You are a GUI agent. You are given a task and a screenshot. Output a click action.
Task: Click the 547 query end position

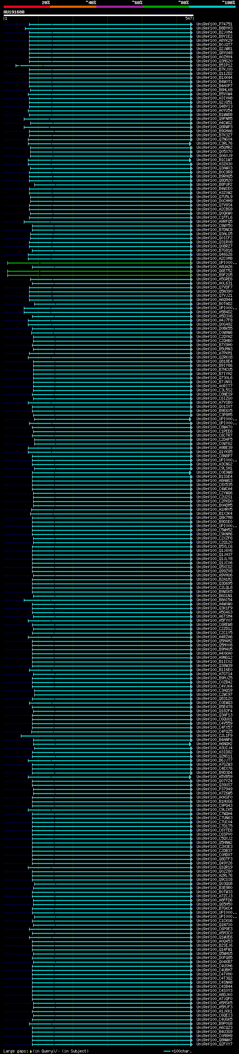[188, 18]
